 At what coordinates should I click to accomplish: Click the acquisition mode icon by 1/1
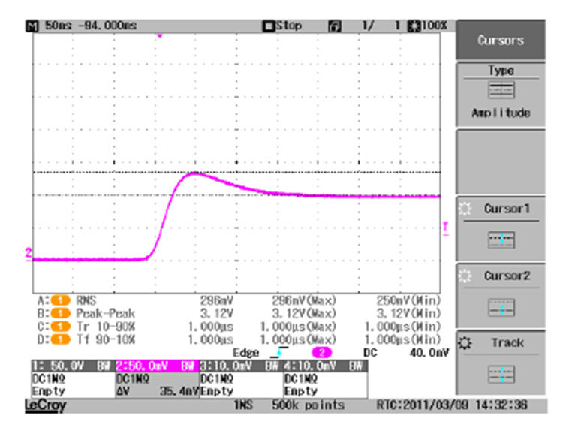pyautogui.click(x=335, y=26)
